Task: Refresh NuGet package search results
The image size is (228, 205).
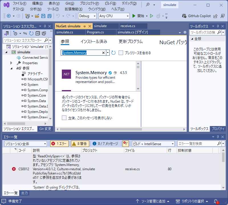Action: (113, 53)
